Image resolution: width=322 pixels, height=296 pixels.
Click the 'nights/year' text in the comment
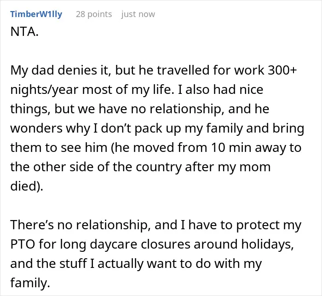tap(44, 90)
